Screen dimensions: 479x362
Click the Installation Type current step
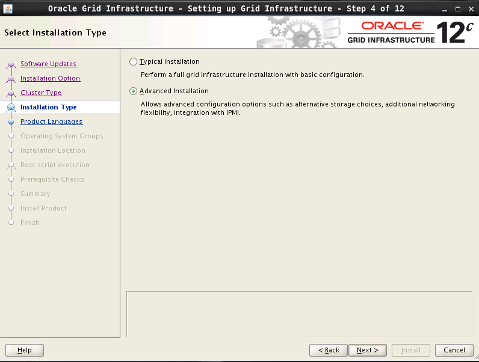[x=48, y=107]
